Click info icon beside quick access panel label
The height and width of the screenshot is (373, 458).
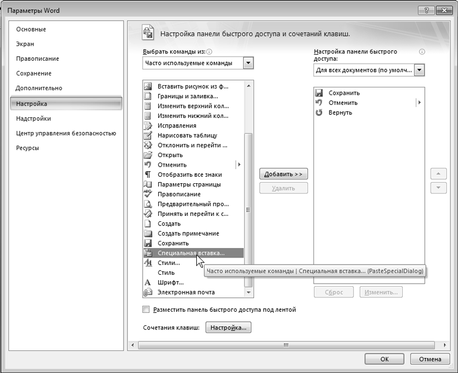pos(422,52)
